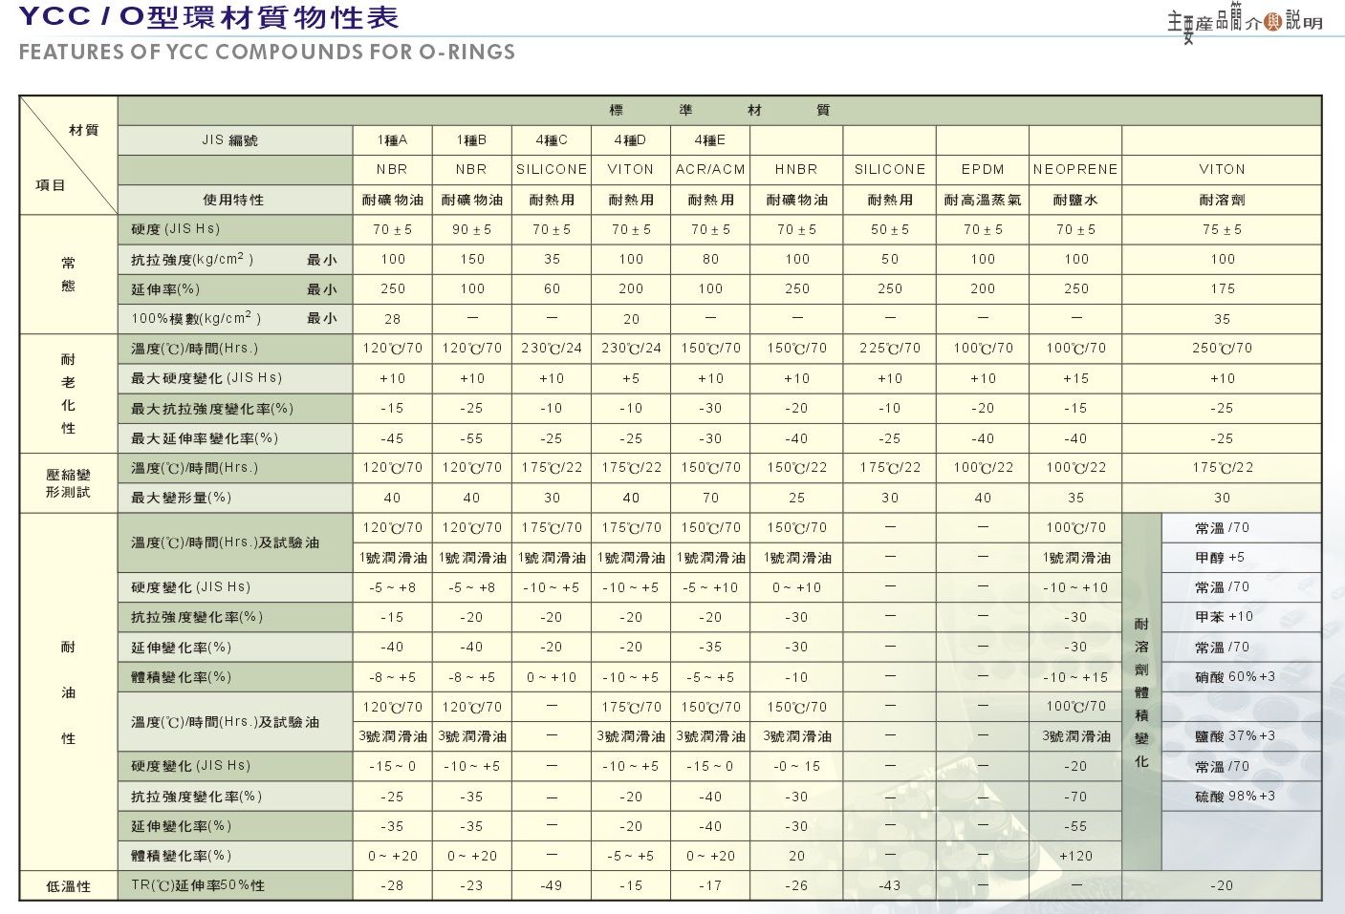Click the '1種B' JIS number cell
Viewport: 1345px width, 914px height.
pos(471,139)
